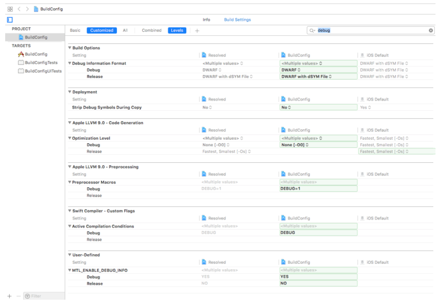Screen dimensions: 443x302
Task: Collapse Active Compilation Conditions setting
Action: tap(69, 226)
